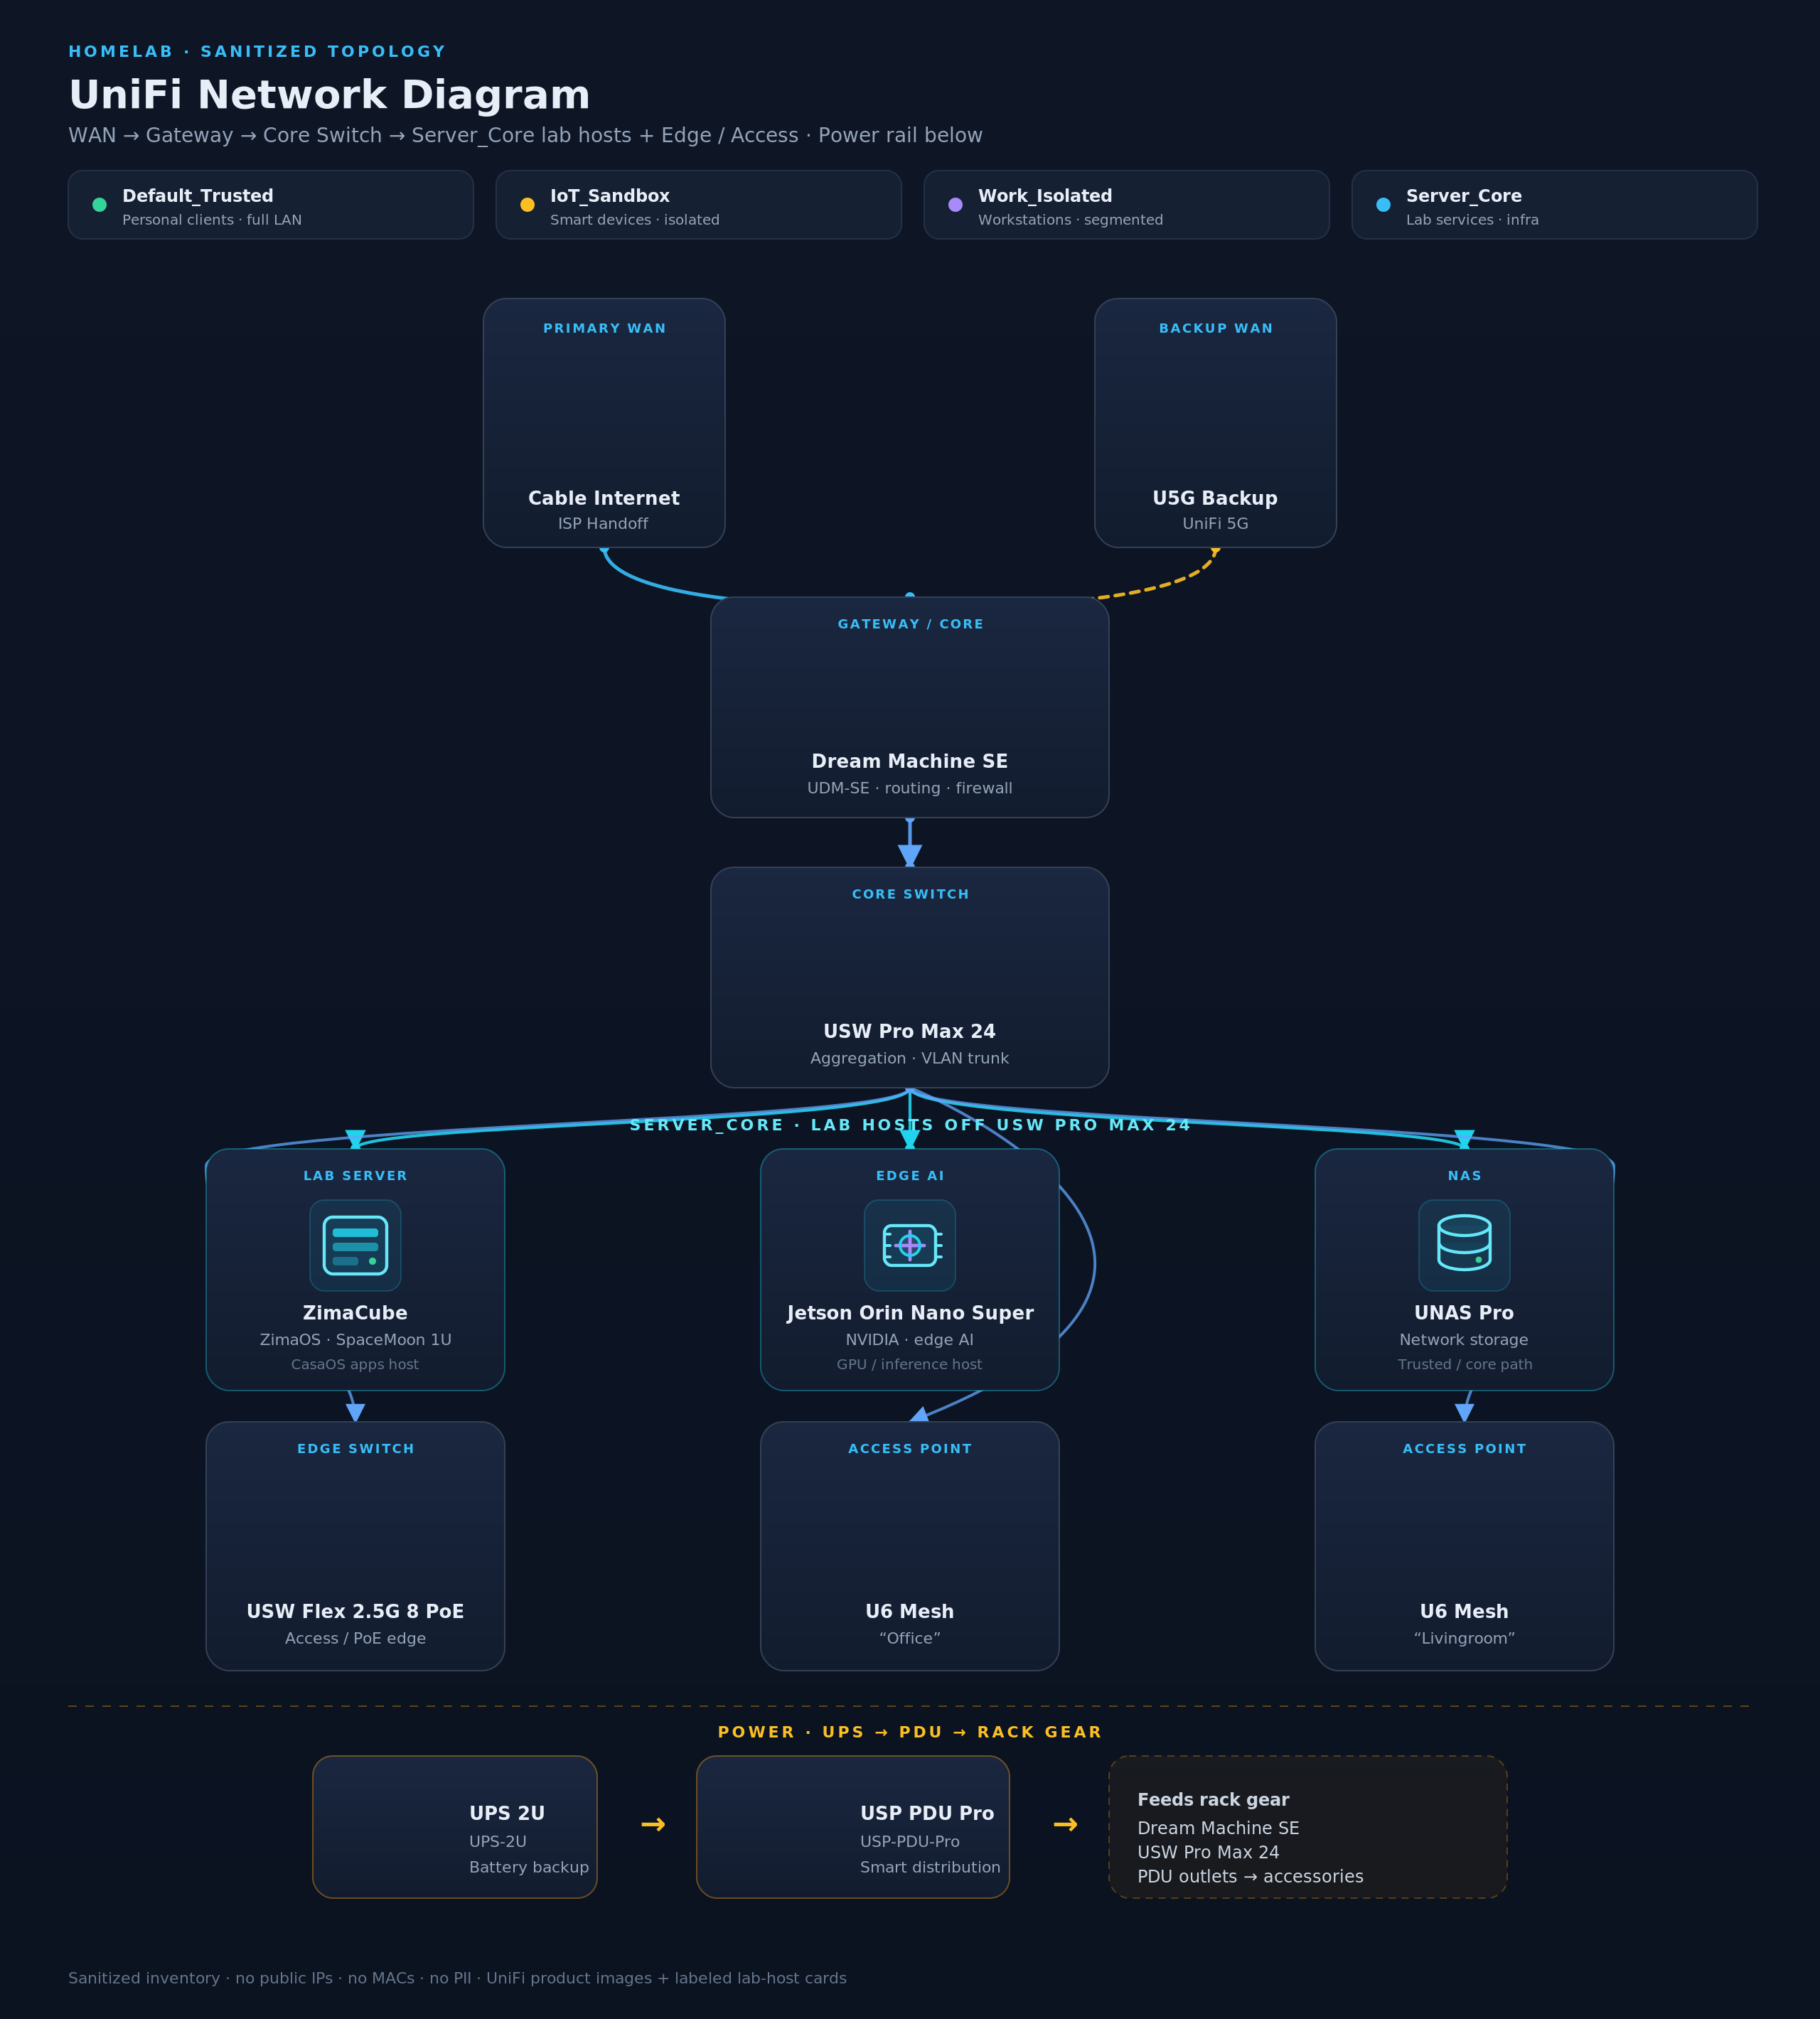
Task: Select the USP PDU Pro card
Action: pyautogui.click(x=853, y=1827)
